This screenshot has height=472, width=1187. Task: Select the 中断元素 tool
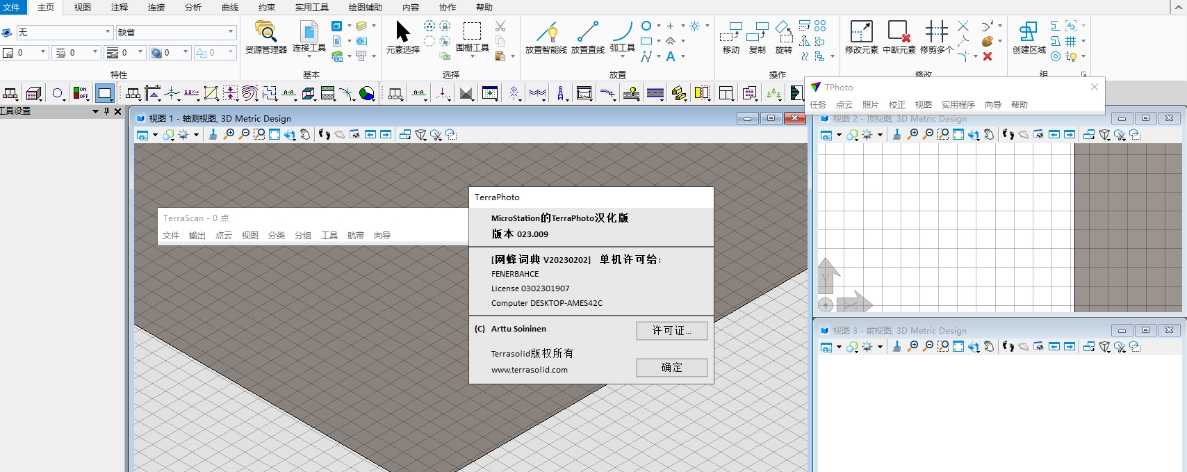[x=899, y=37]
